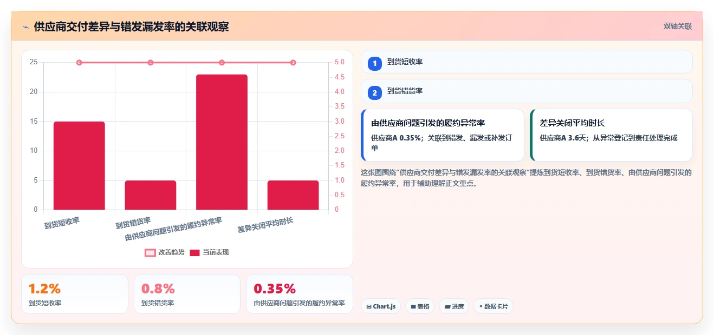Image resolution: width=714 pixels, height=335 pixels.
Task: Select list item 2 到货错货率
Action: [x=527, y=91]
